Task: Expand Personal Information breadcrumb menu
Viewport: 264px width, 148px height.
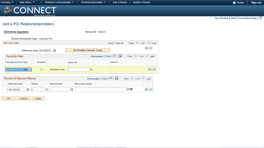Action: (93, 2)
